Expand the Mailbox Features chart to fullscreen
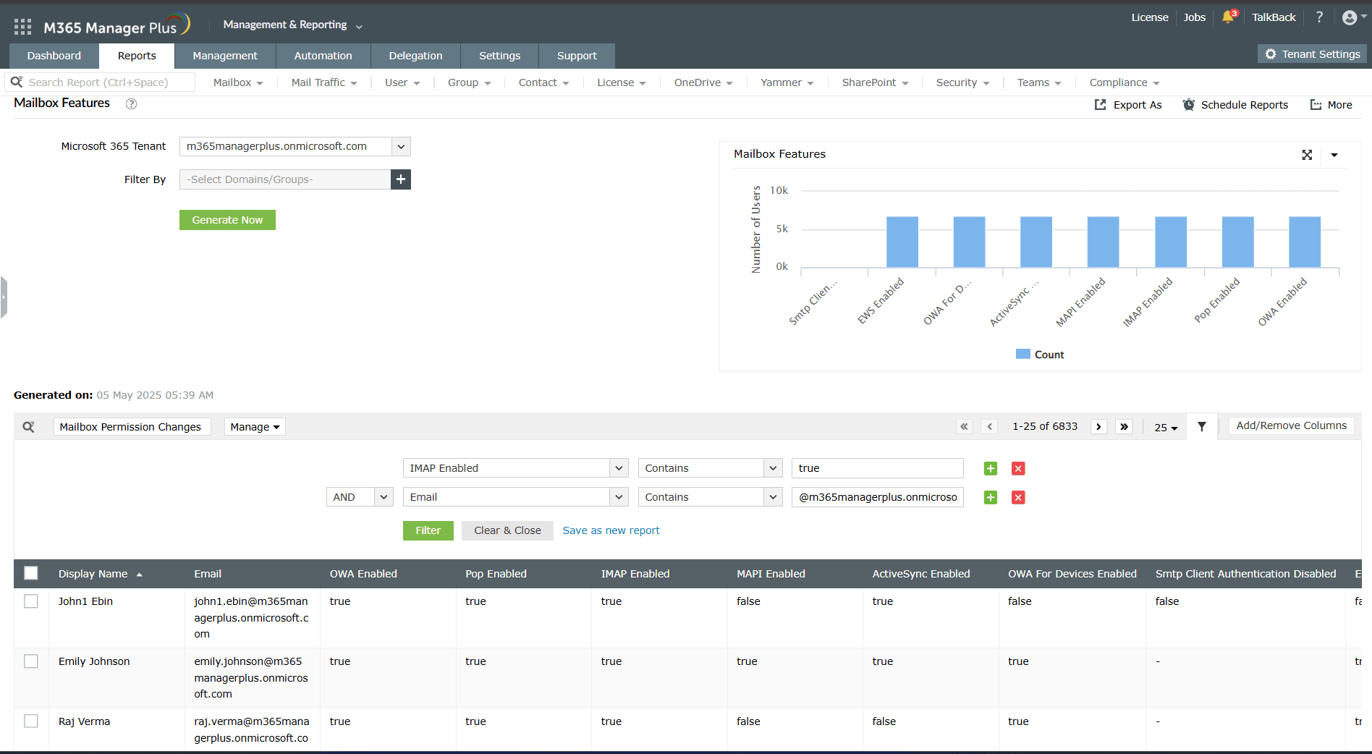 (x=1307, y=155)
